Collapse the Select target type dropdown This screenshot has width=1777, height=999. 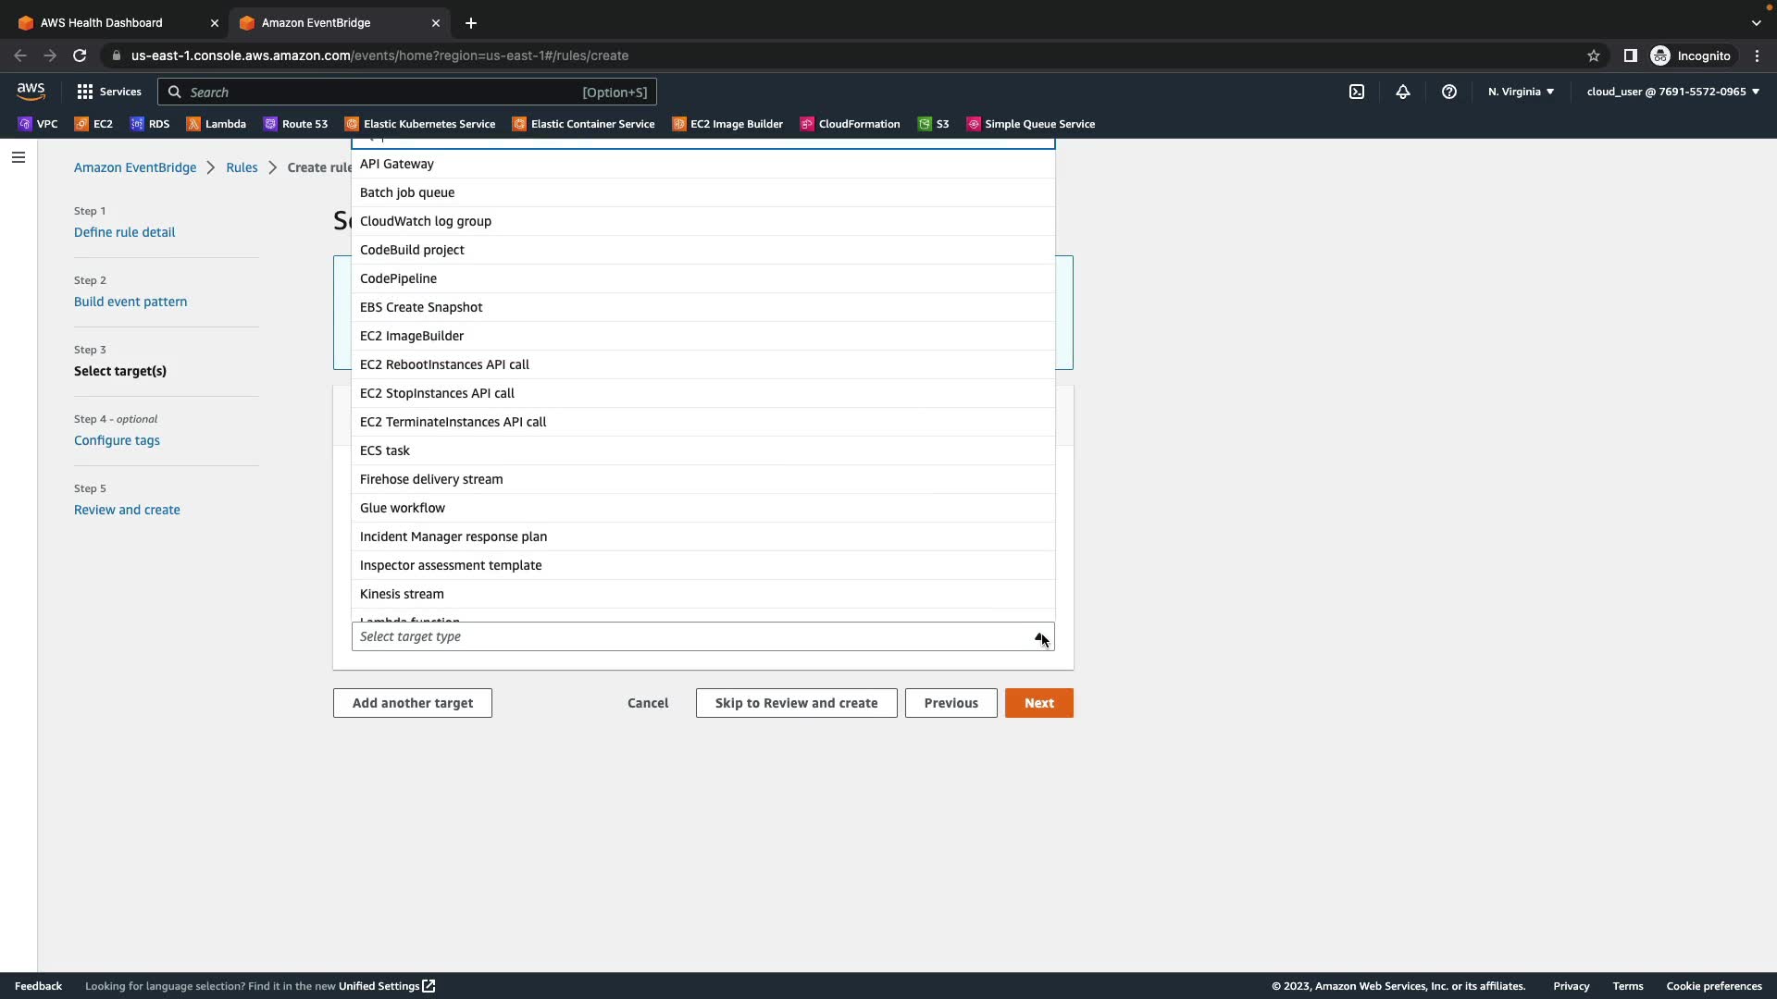point(1039,636)
